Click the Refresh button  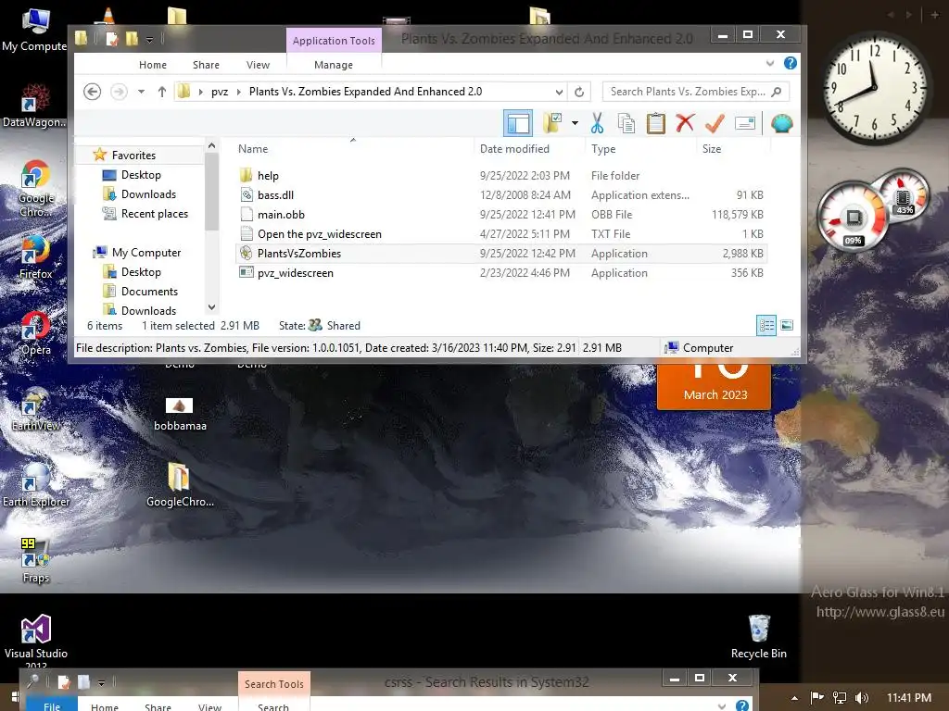(579, 92)
